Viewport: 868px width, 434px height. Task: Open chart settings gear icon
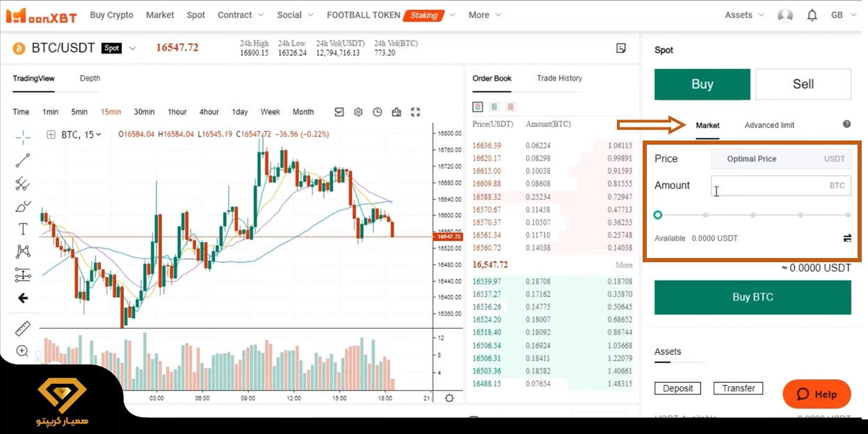[x=358, y=112]
